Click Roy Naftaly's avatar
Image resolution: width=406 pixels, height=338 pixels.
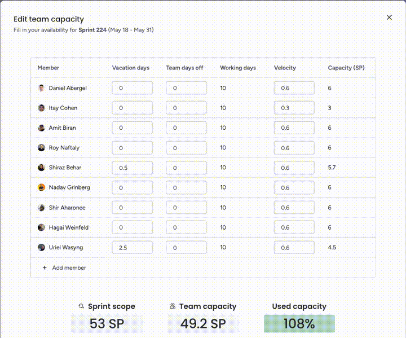41,148
